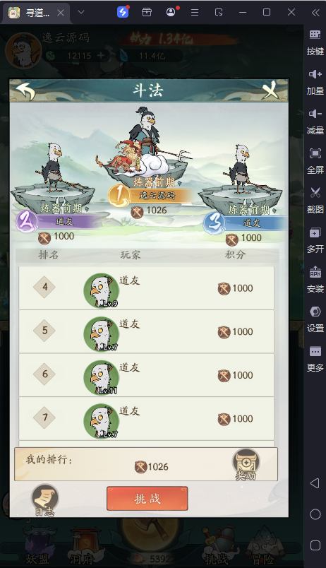This screenshot has height=568, width=326.
Task: Open the 日志 battle log scroll
Action: pos(45,499)
